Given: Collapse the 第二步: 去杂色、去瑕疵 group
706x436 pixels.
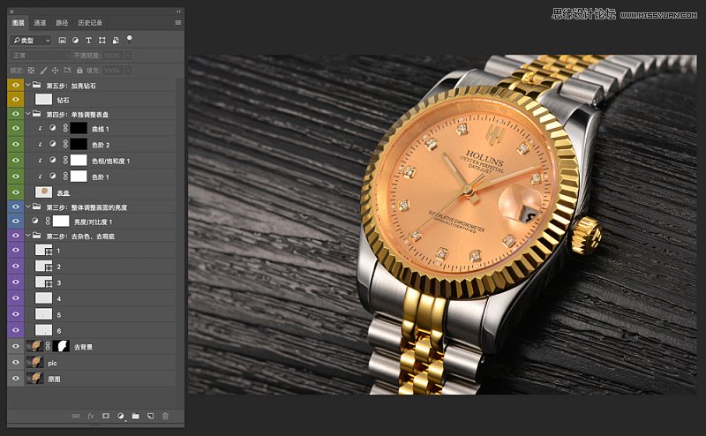Looking at the screenshot, I should pos(28,237).
